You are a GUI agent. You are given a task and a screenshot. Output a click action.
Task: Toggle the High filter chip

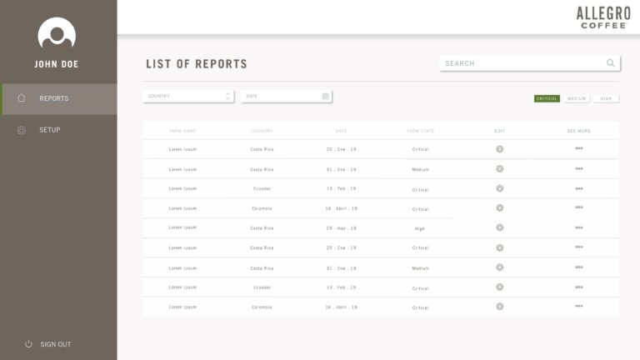(606, 98)
